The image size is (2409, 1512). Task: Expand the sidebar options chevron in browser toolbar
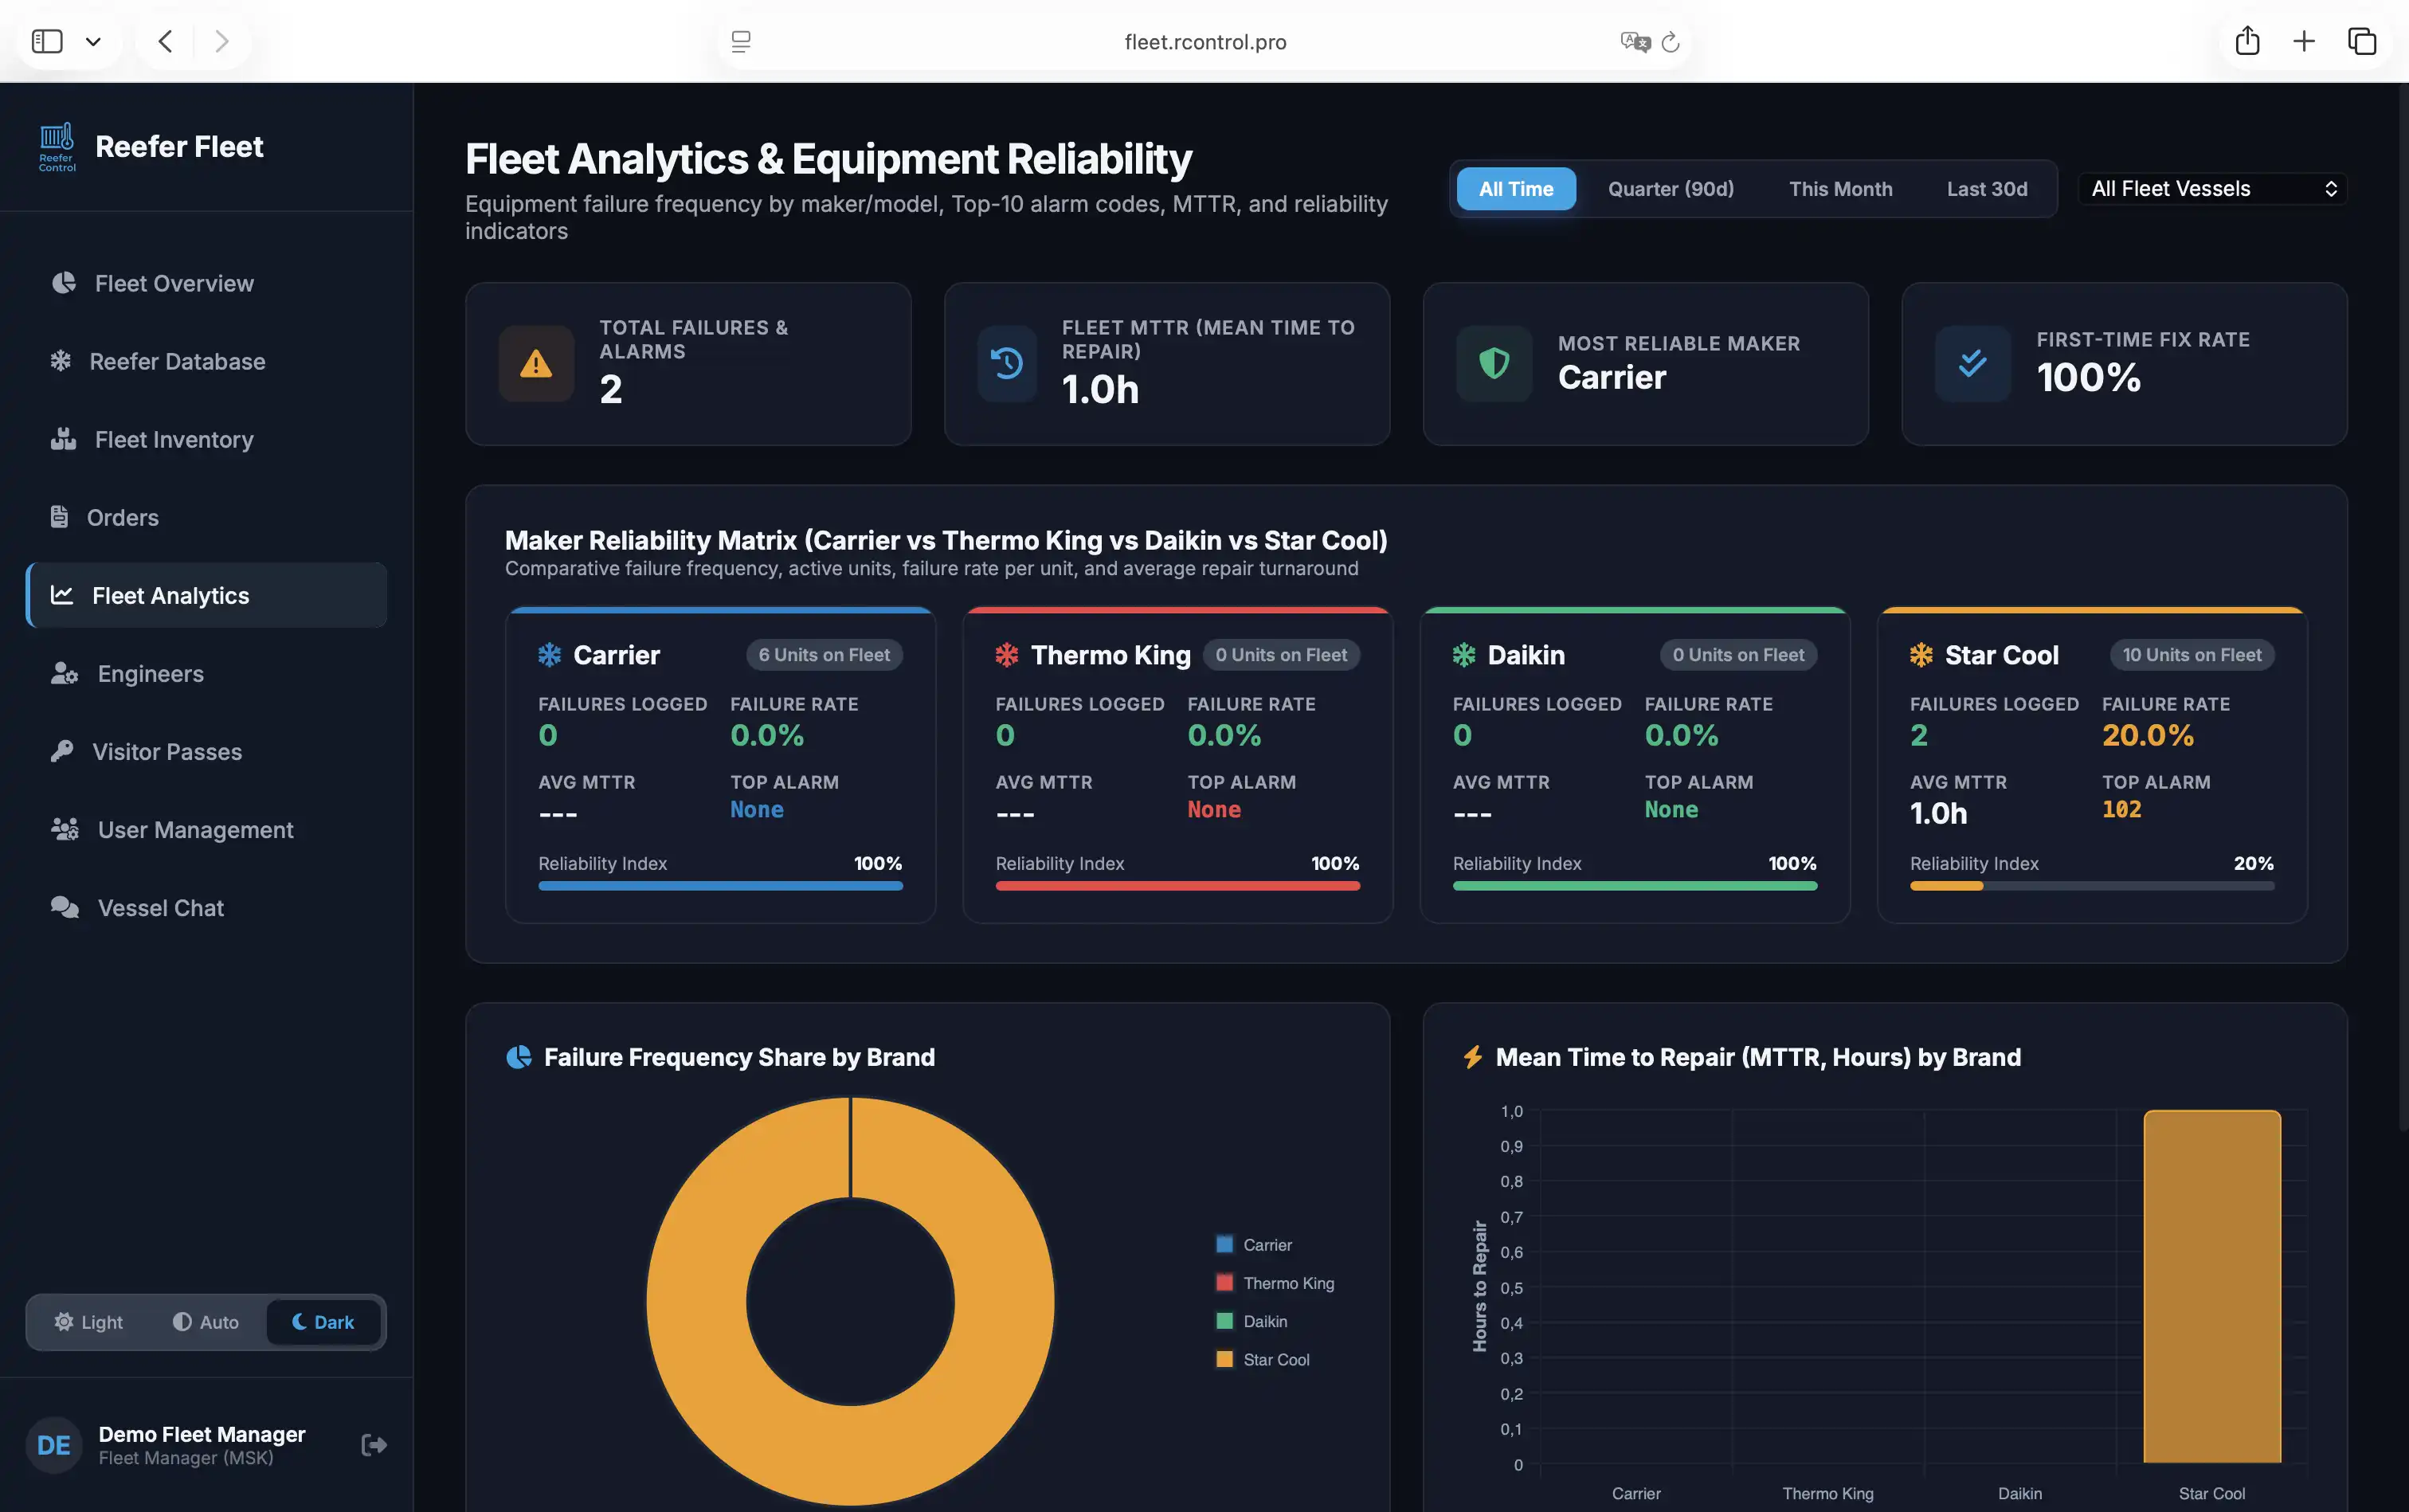click(x=93, y=41)
